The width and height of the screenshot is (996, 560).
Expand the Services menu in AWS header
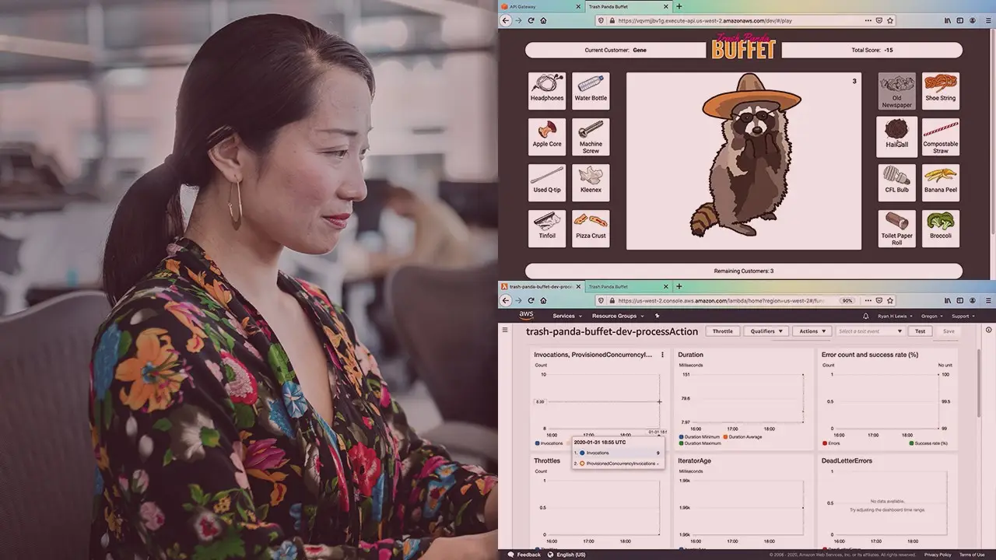point(566,317)
